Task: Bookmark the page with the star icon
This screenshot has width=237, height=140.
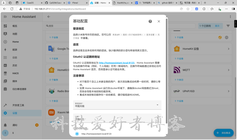Action: tap(188, 9)
